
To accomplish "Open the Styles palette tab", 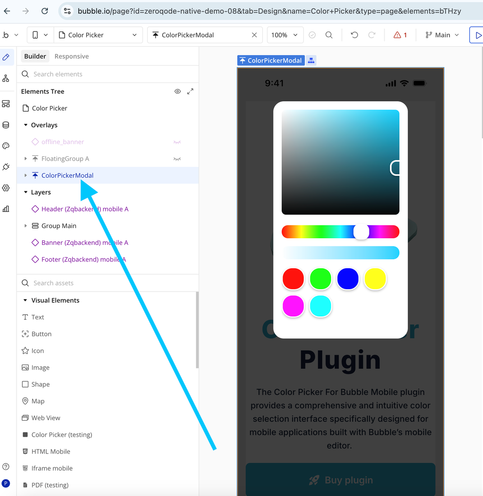I will [6, 146].
